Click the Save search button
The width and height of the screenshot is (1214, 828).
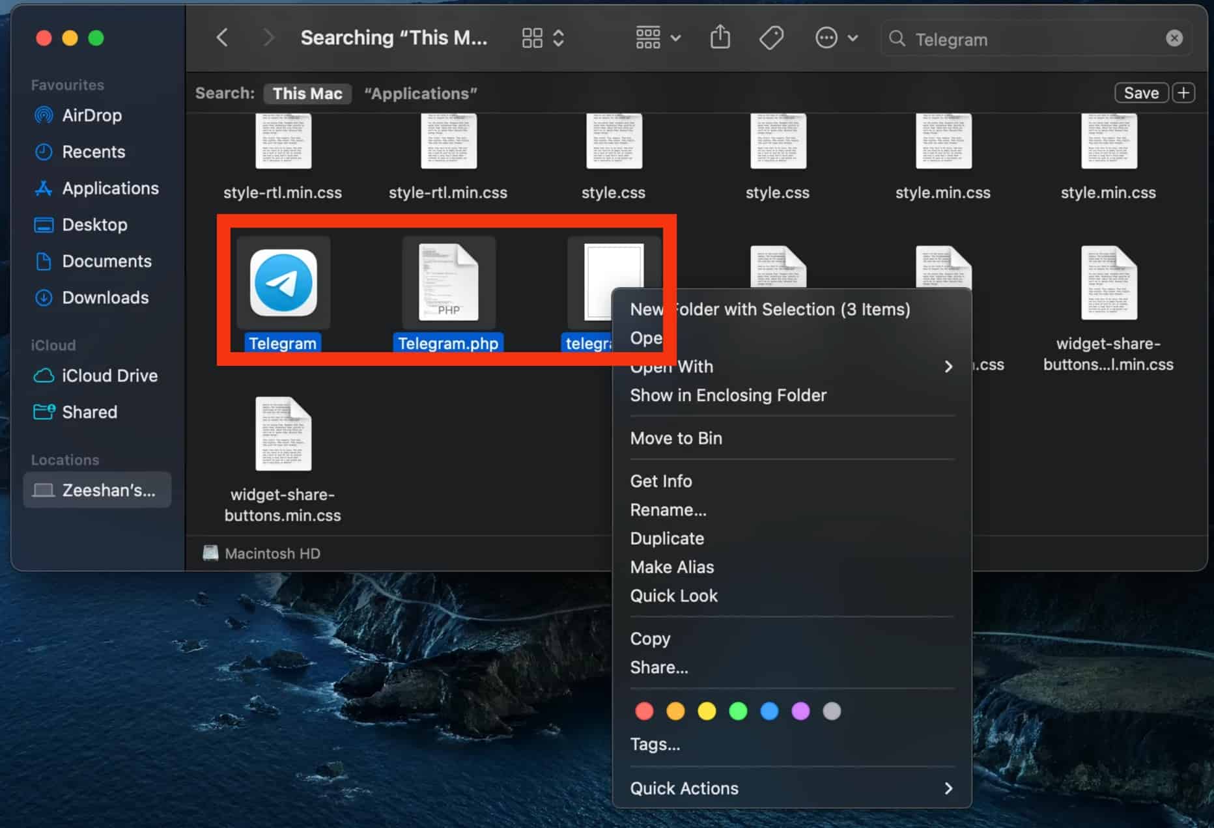click(x=1141, y=92)
